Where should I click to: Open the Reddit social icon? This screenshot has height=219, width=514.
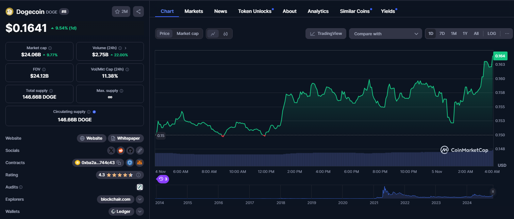point(121,151)
